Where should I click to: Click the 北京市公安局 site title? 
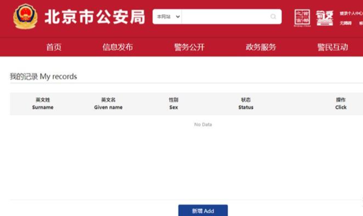pos(94,17)
